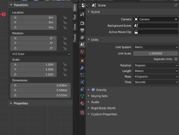The image size is (179, 135).
Task: Click the Rotation Z field
Action: pos(34,48)
